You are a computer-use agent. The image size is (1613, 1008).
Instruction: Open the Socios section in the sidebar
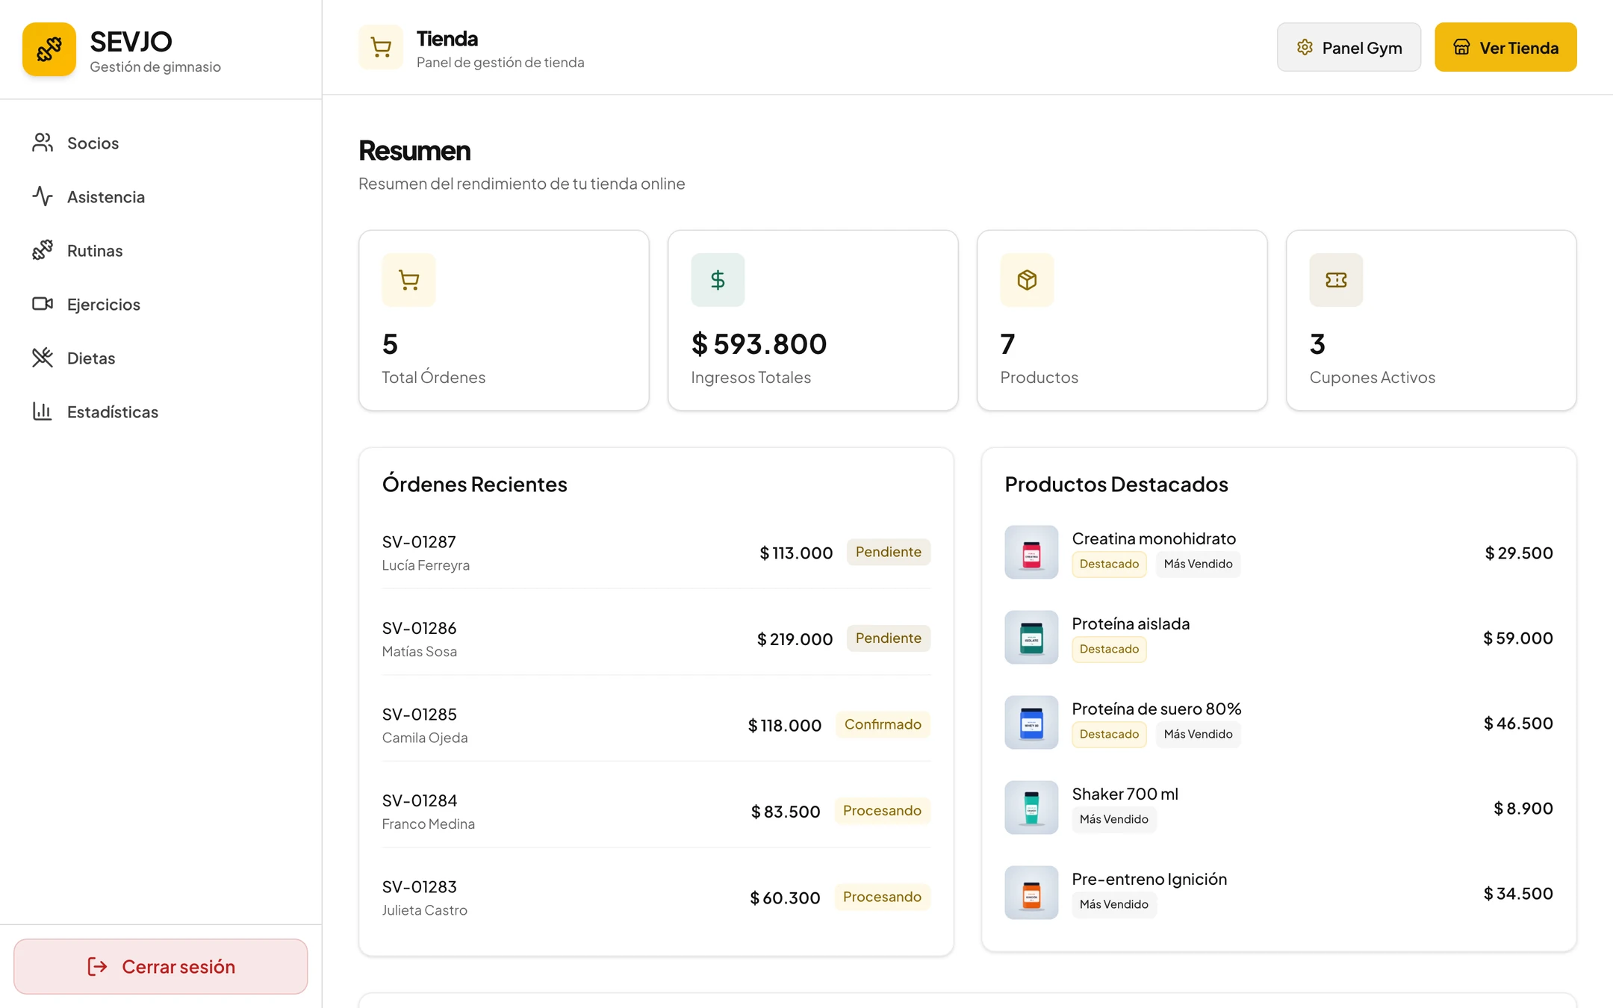161,143
